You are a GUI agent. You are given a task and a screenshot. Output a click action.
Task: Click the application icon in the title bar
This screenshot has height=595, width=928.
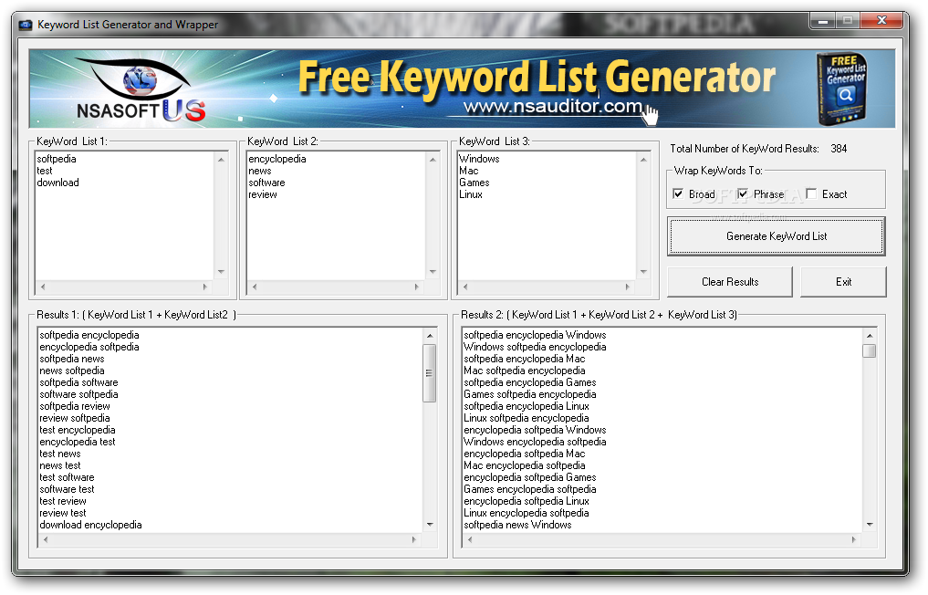point(25,25)
